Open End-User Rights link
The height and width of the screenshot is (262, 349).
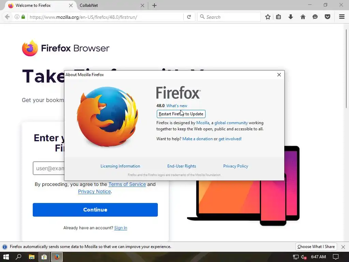point(182,166)
